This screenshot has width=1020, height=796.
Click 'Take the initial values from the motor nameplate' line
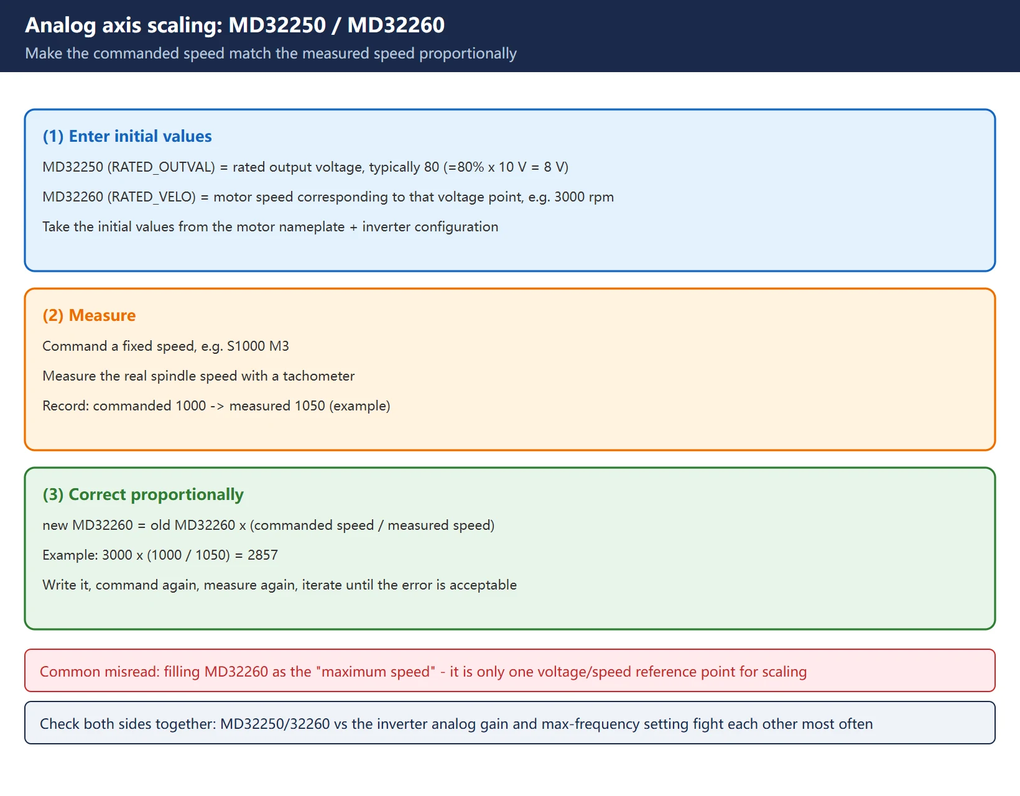(270, 226)
